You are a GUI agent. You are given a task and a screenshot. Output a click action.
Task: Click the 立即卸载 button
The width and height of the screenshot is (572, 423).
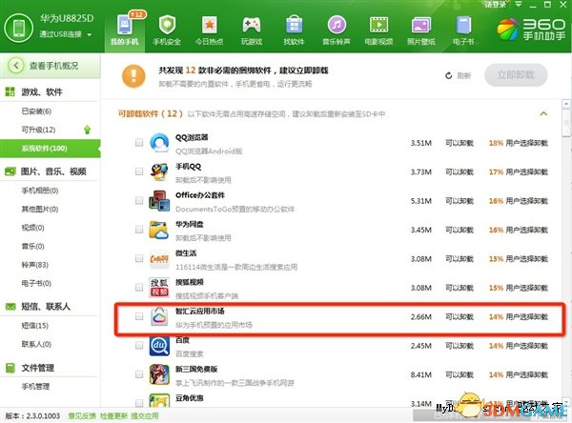pos(516,75)
